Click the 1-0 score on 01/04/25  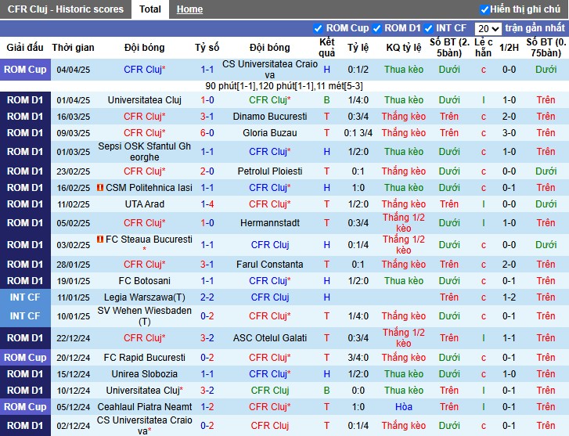[207, 100]
